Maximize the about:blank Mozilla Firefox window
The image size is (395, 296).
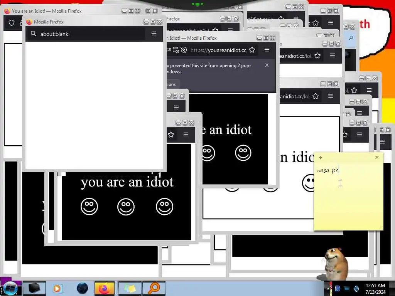[x=153, y=22]
